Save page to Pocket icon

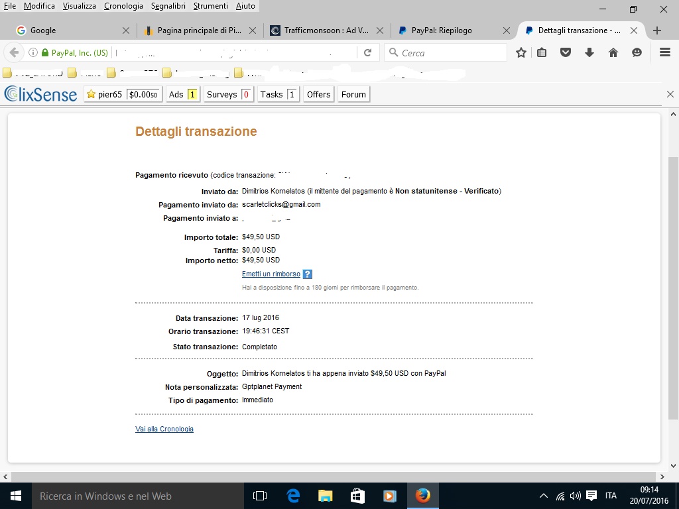566,52
